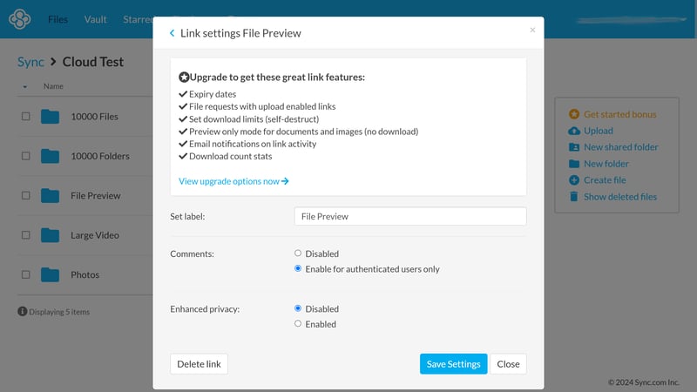The image size is (697, 392).
Task: Open View upgrade options now link
Action: click(233, 181)
